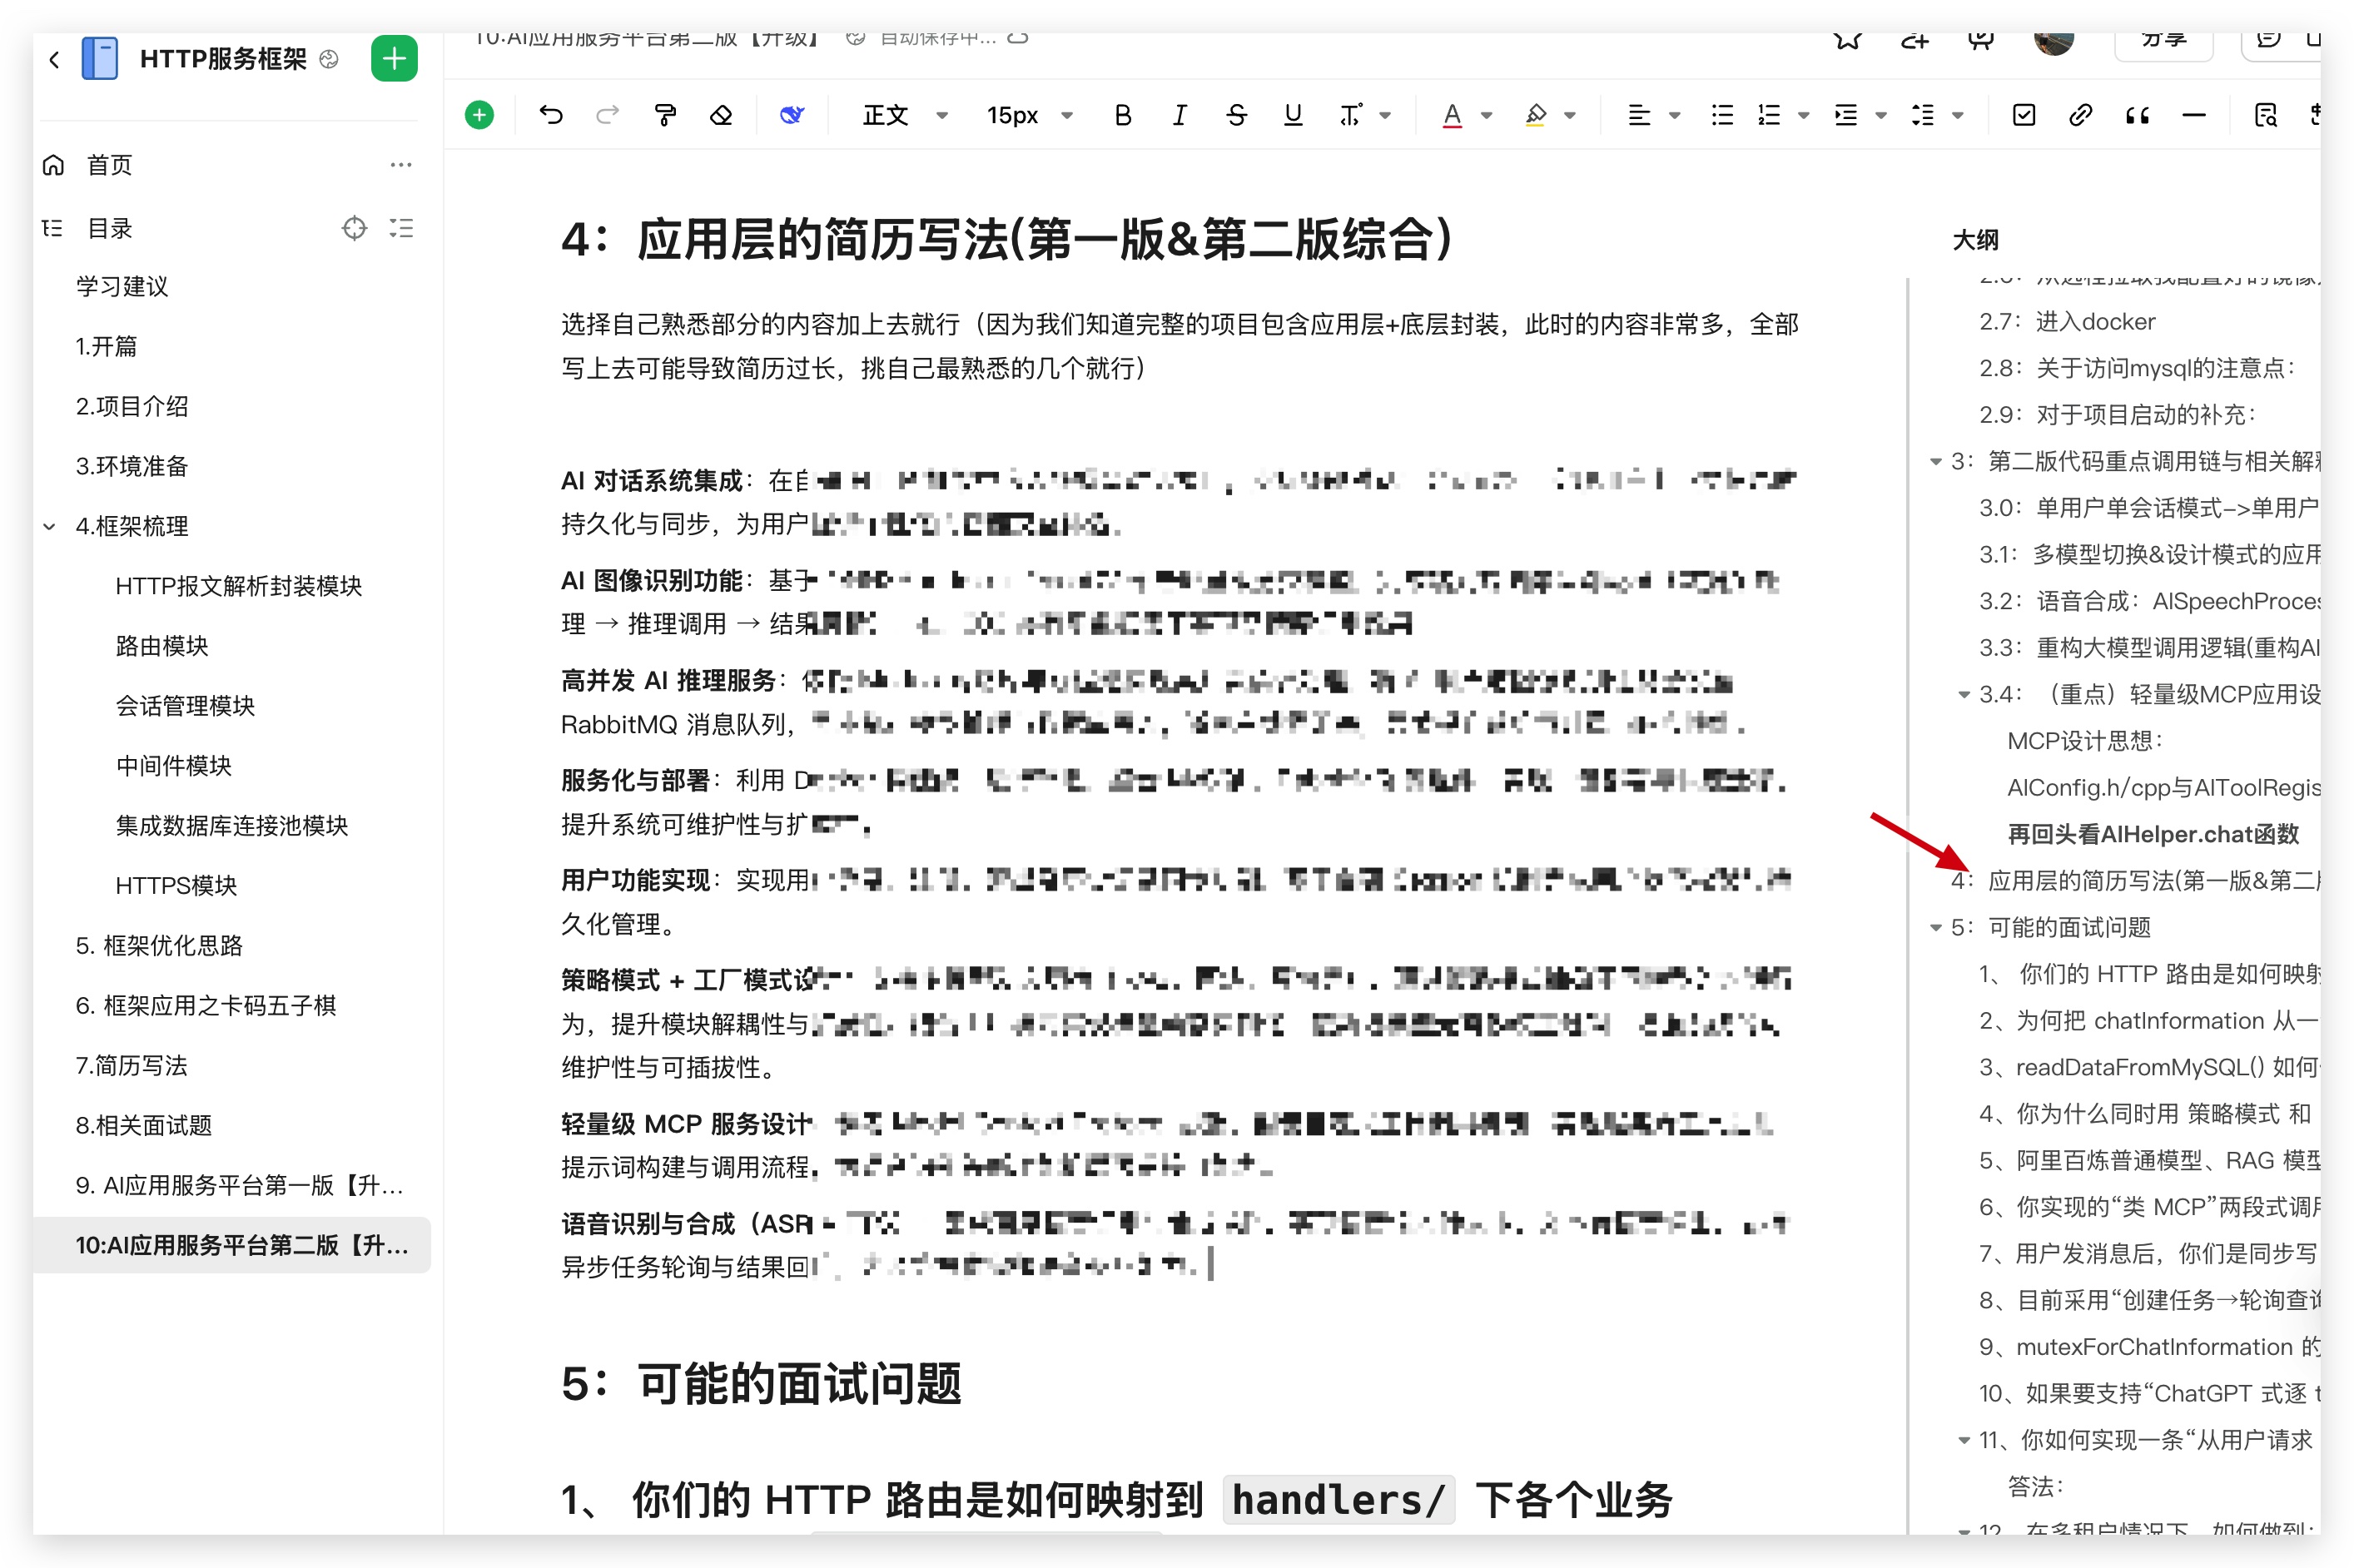
Task: Collapse the 4.框架梳理 tree section
Action: 49,526
